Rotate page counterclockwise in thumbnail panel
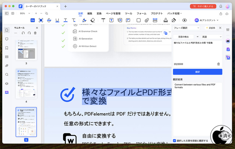The width and height of the screenshot is (235, 149). 23,33
